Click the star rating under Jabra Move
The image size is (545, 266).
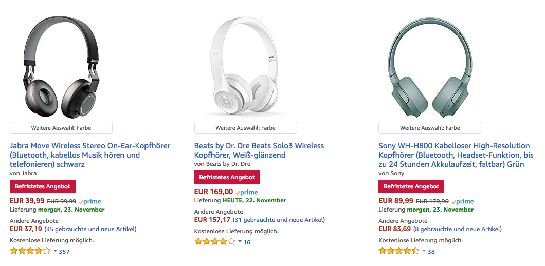(30, 251)
